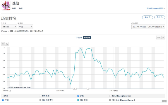Open the 在iOS Store中打开 link

(x=155, y=8)
